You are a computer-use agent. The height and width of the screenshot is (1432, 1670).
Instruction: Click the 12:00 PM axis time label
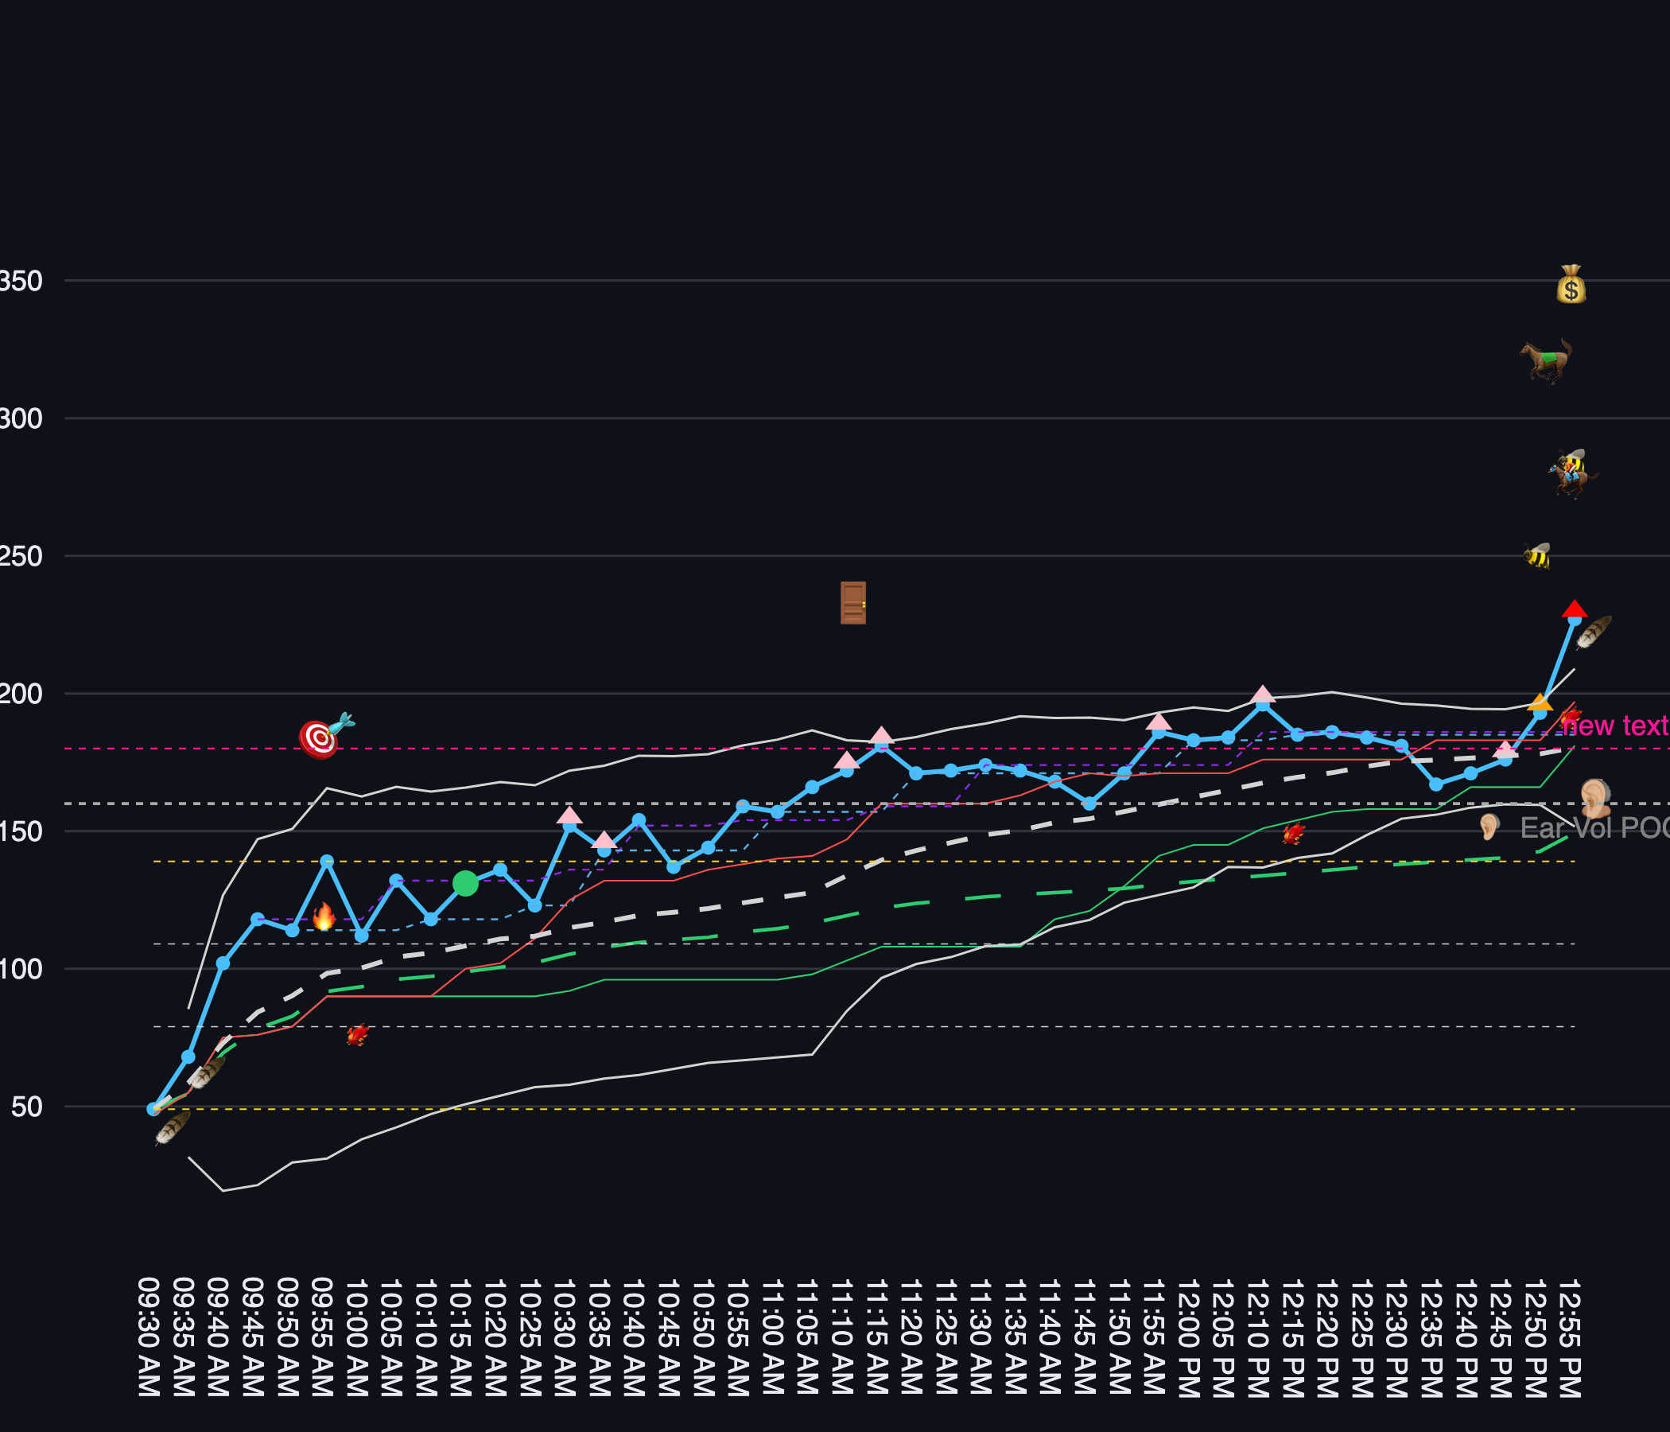1189,1337
